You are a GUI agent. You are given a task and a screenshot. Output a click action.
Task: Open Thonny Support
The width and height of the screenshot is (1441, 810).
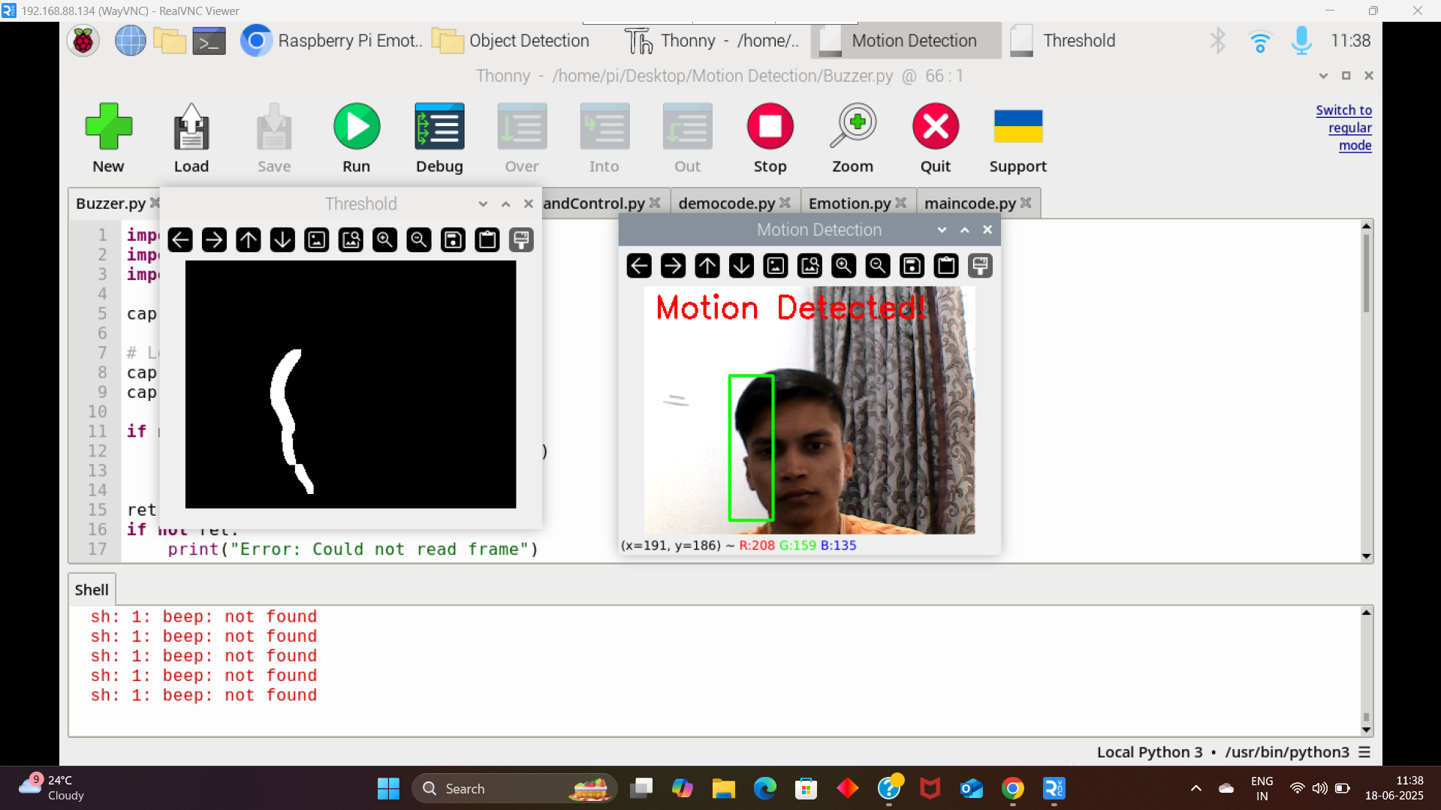1017,137
